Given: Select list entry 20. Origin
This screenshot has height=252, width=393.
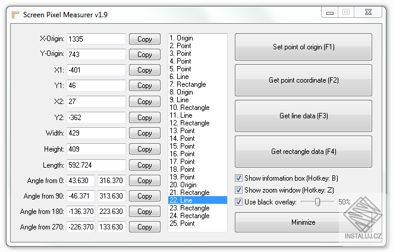Looking at the screenshot, I should click(x=197, y=185).
